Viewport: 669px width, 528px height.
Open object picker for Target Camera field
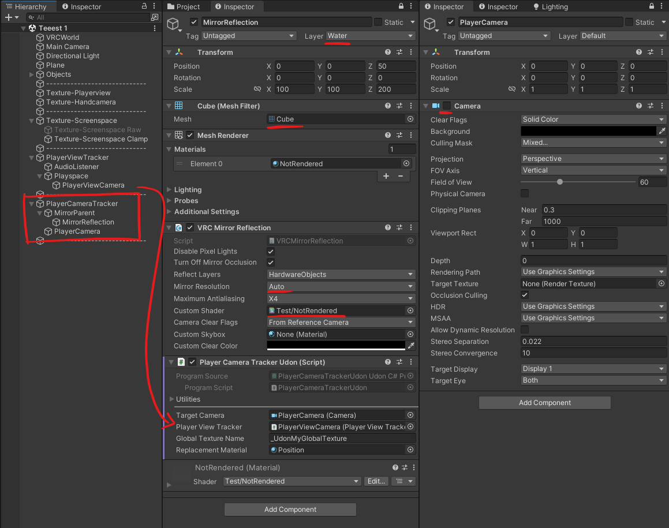(x=410, y=415)
